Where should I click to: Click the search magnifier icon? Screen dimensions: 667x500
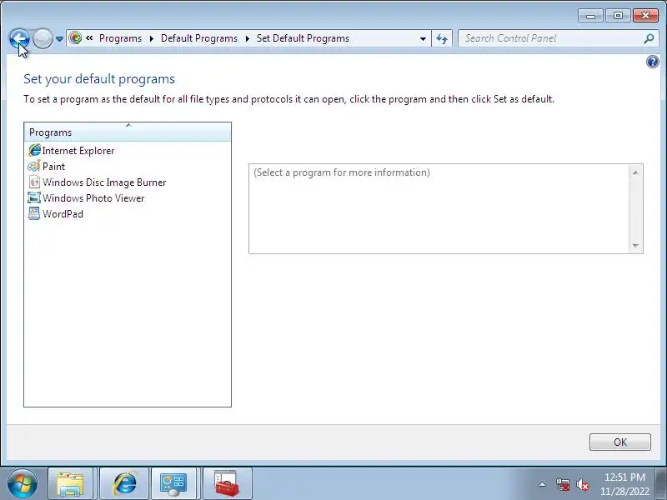(x=649, y=38)
